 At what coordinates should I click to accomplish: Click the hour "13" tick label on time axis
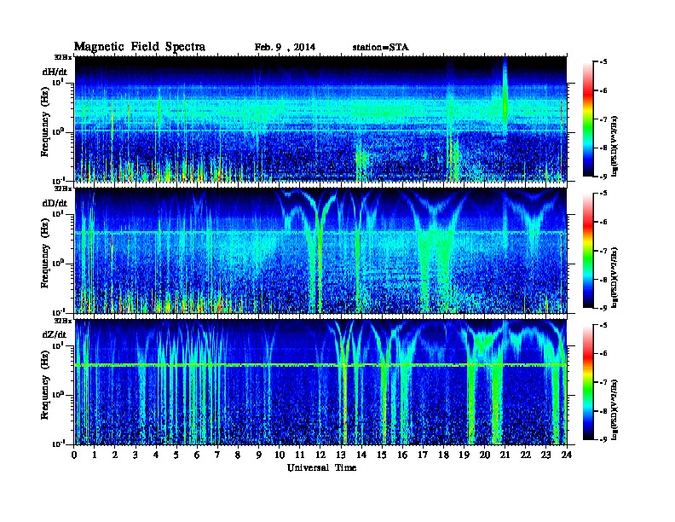pyautogui.click(x=341, y=455)
